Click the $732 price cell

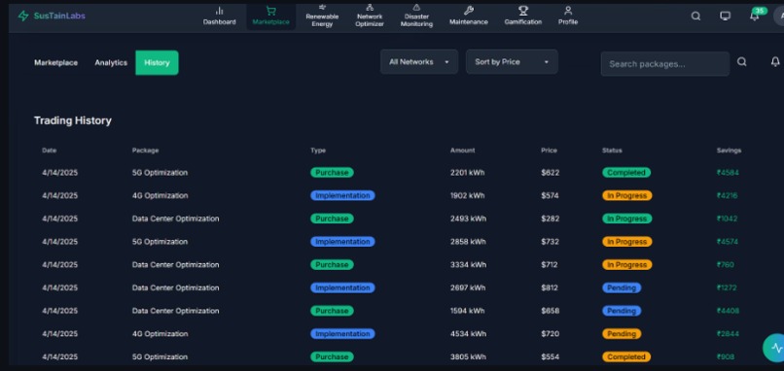click(x=550, y=242)
